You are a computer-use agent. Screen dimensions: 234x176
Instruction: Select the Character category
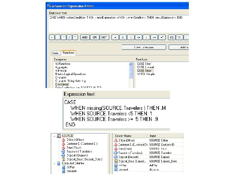pyautogui.click(x=61, y=78)
